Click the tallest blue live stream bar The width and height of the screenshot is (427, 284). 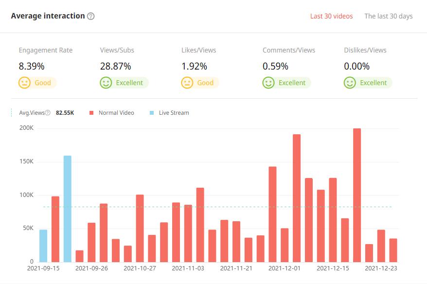pos(67,208)
